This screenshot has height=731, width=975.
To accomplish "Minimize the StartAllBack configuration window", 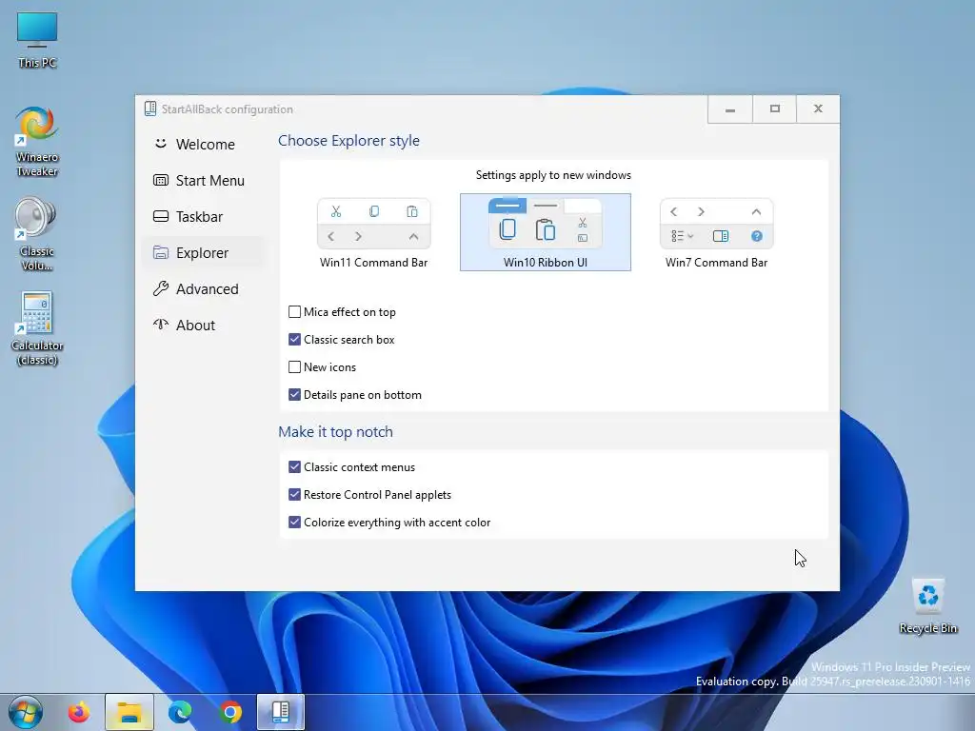I will (730, 109).
